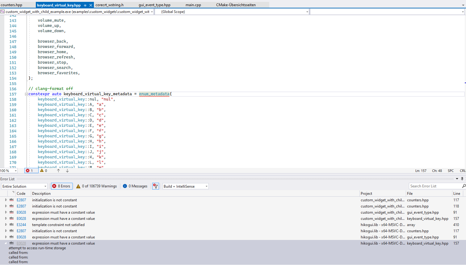Click the pin icon on the Error List panel
This screenshot has height=265, width=466.
point(462,179)
